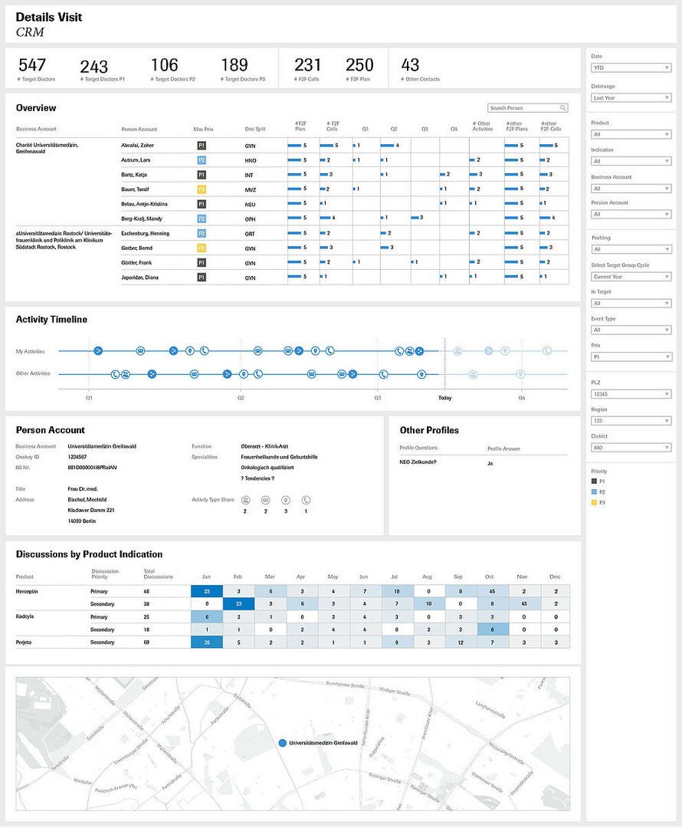
Task: Open the Date dropdown showing YTD
Action: pyautogui.click(x=631, y=67)
